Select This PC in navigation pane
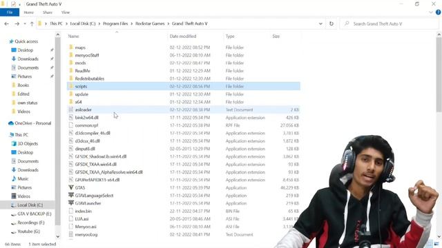Screen dimensions: 442x248 (21, 135)
